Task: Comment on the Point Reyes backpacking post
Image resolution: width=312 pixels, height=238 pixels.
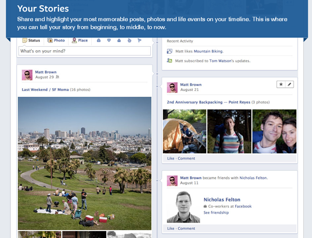Action: click(186, 158)
